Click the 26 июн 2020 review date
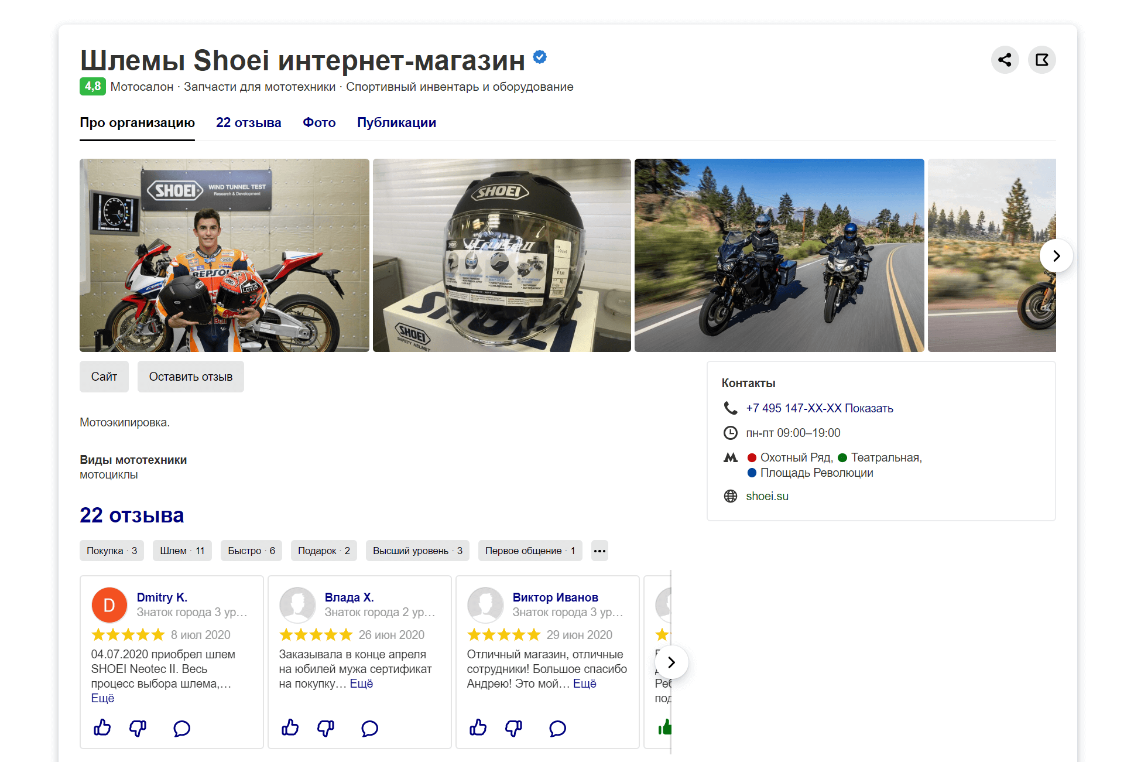The image size is (1141, 762). 392,635
